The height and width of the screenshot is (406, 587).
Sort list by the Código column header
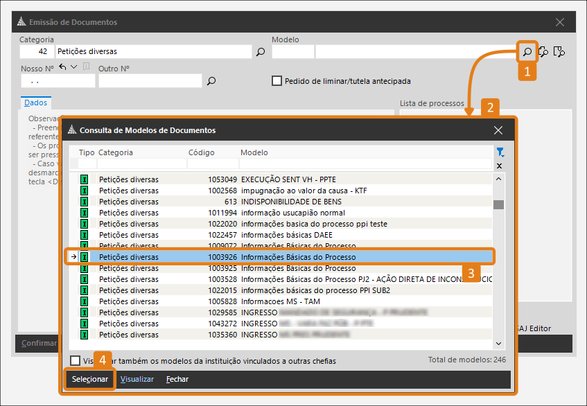[202, 152]
